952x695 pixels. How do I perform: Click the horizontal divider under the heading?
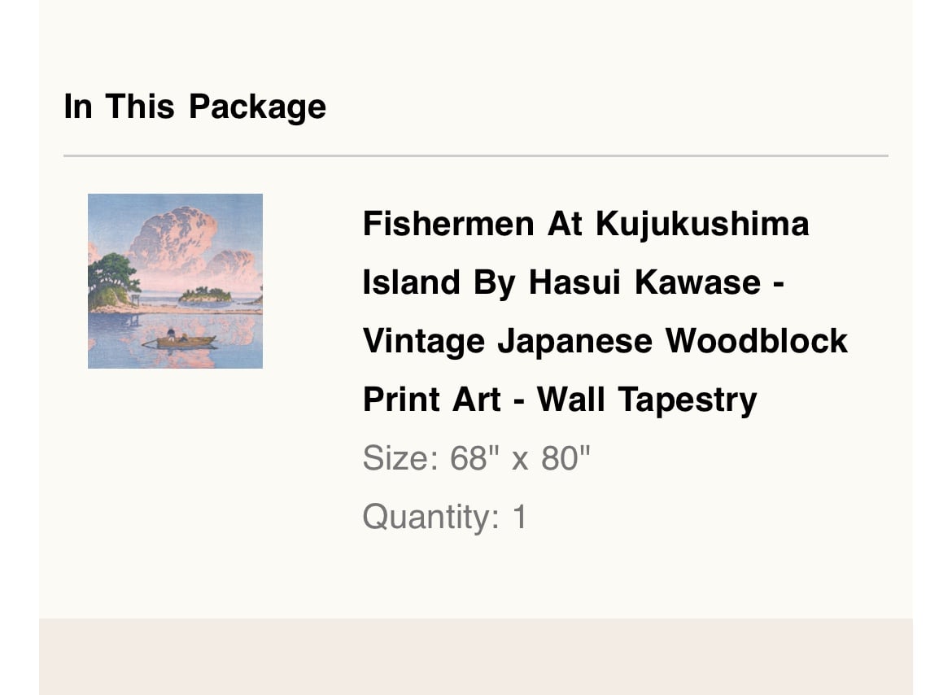click(x=476, y=156)
